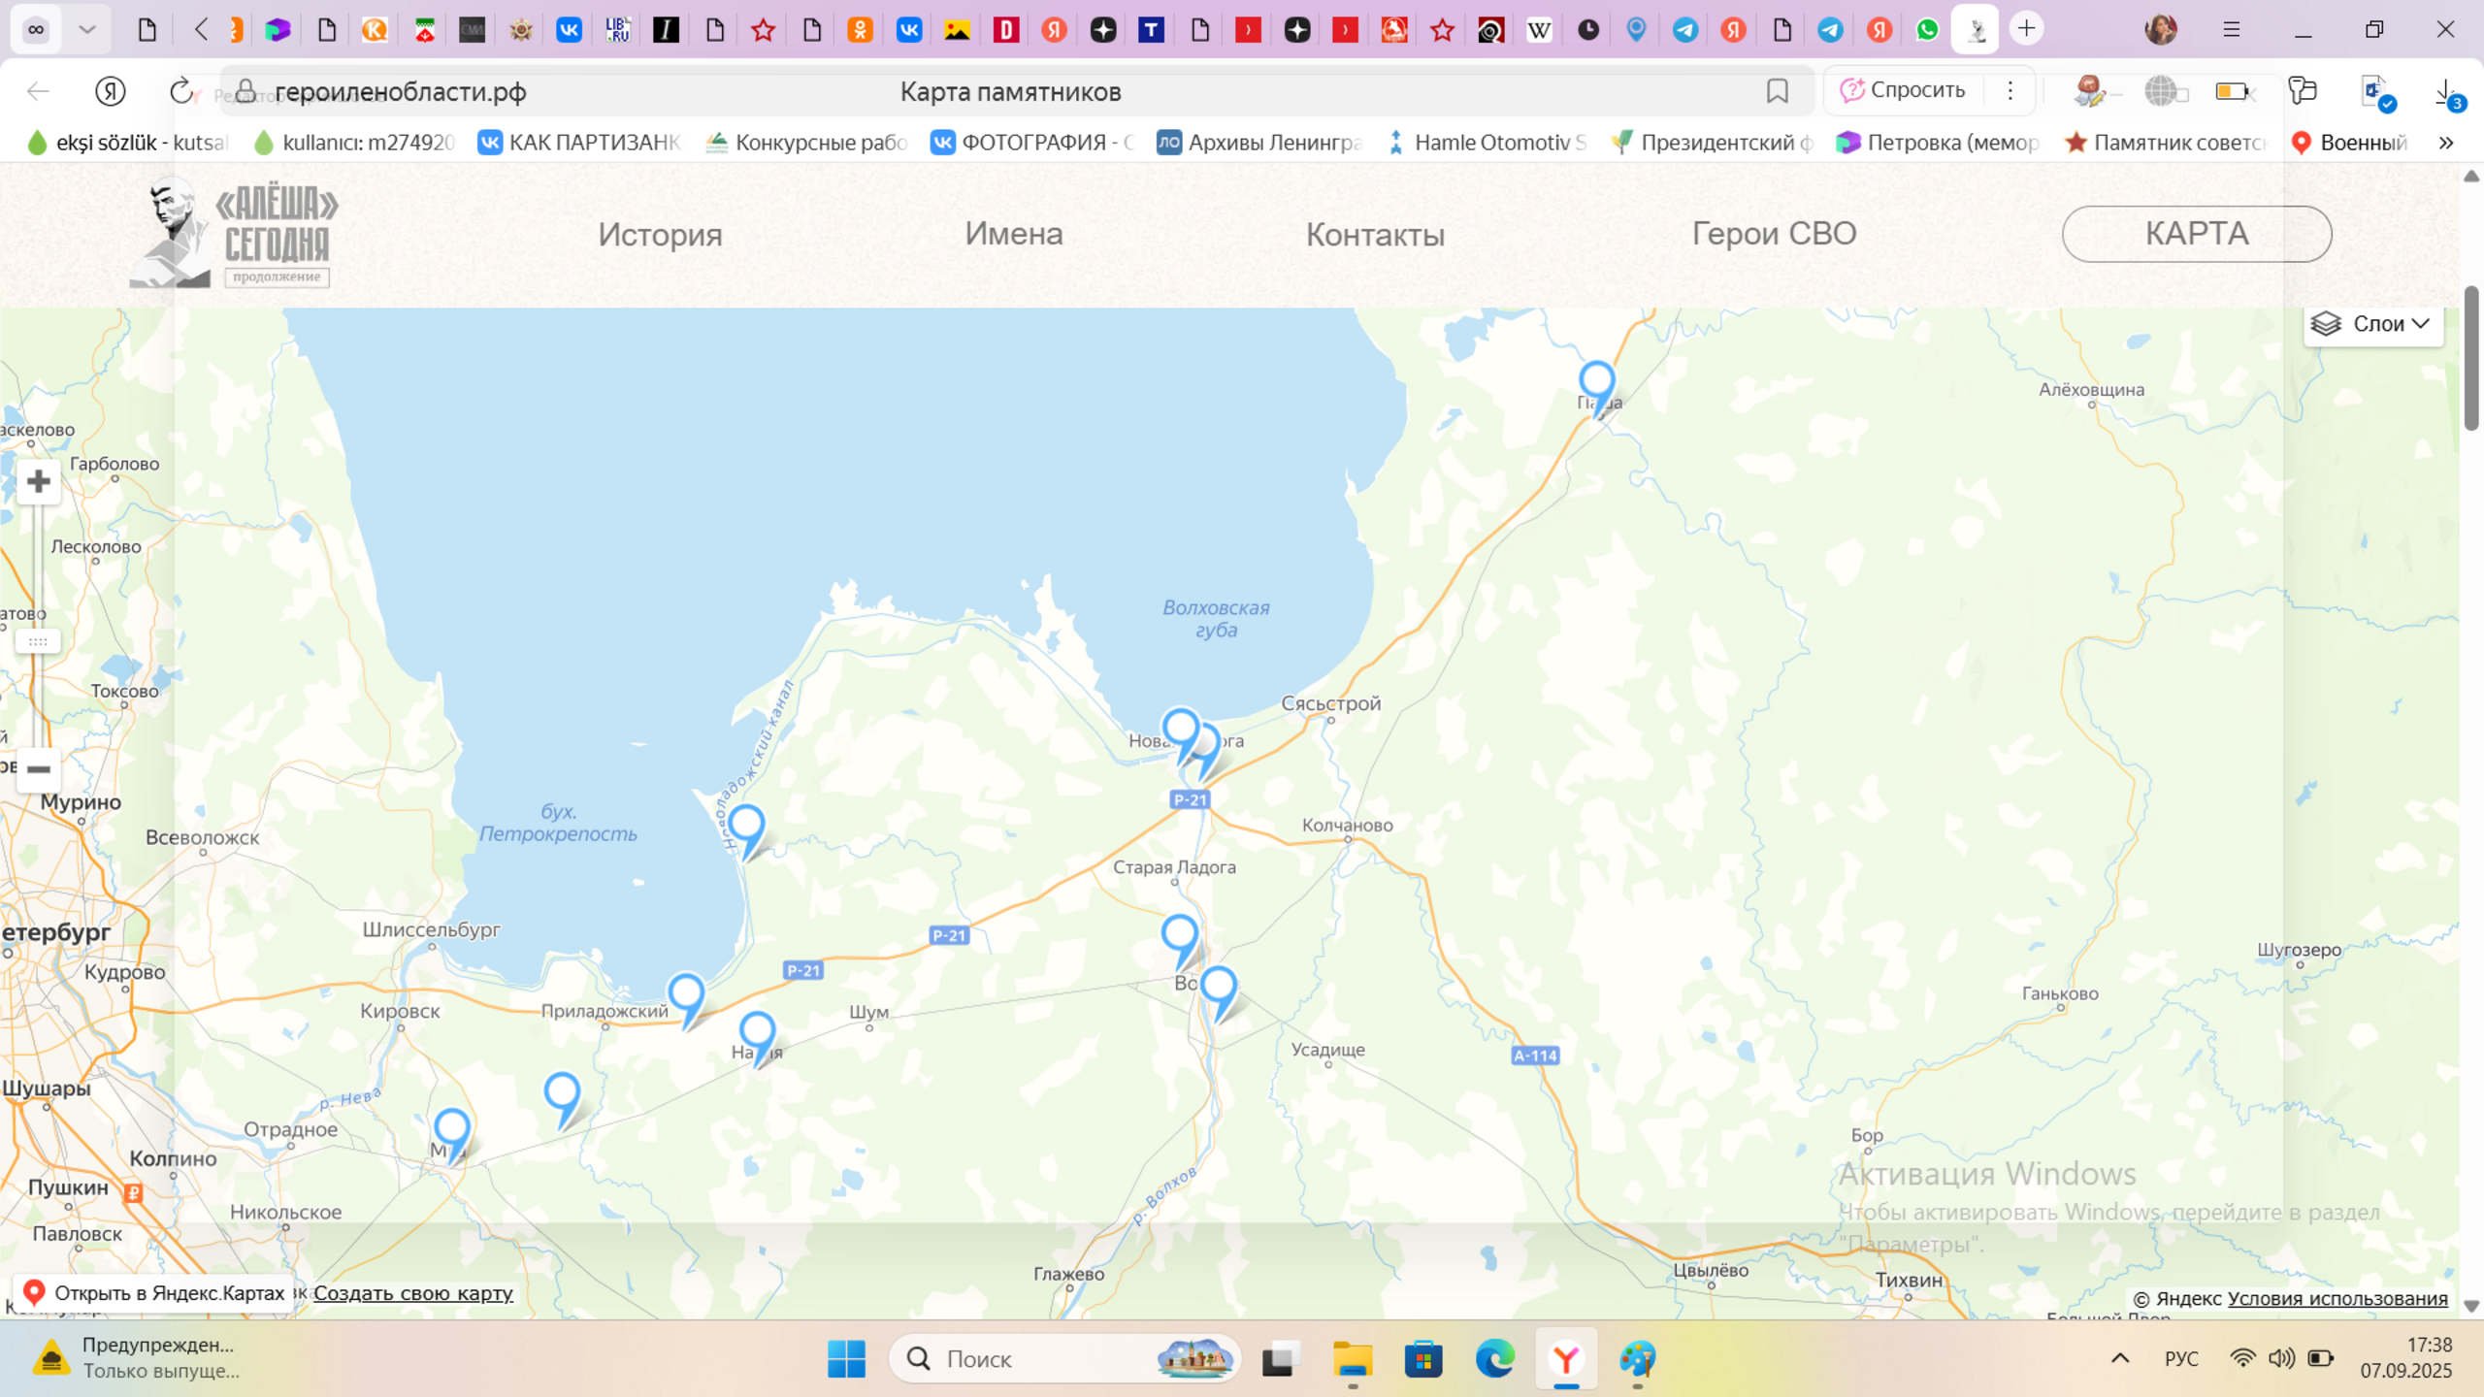Open the pin next to Мга

click(x=452, y=1136)
